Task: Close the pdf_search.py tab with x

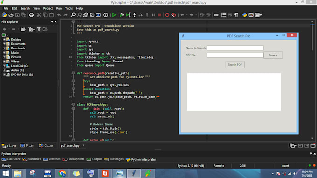Action: tap(83, 145)
